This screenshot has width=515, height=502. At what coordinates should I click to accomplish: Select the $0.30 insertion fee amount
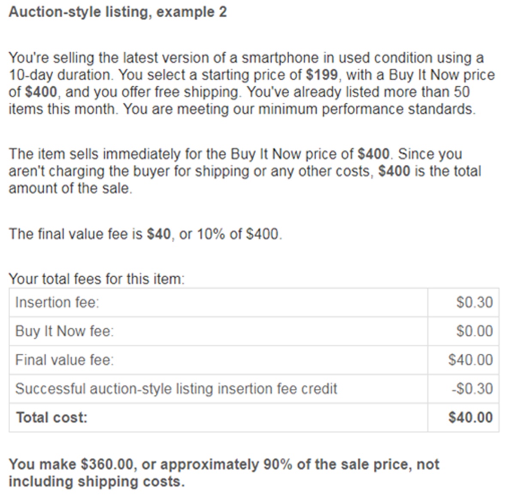(475, 302)
